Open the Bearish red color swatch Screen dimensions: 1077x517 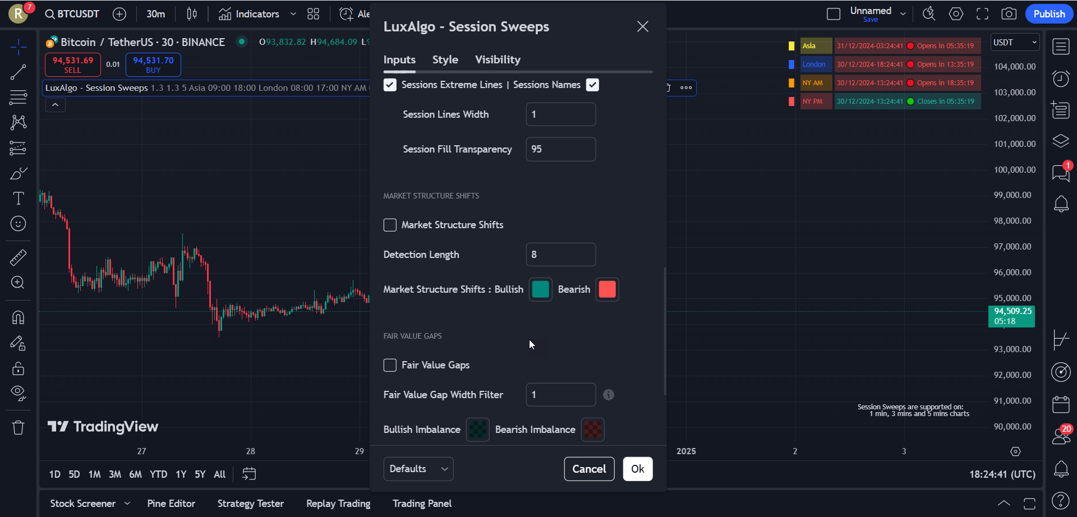point(607,289)
